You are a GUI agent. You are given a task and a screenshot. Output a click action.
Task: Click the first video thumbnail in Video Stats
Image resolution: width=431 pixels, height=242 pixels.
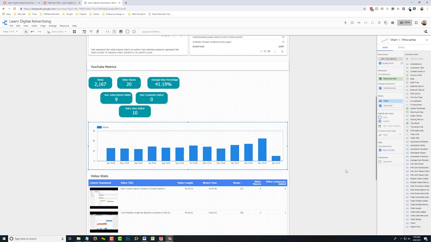104,198
